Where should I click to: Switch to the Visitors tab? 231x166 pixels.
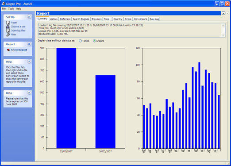pos(54,19)
